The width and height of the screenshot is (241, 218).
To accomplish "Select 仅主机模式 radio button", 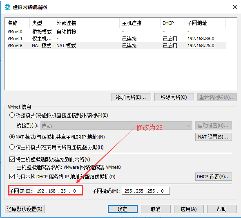I will tap(12, 147).
